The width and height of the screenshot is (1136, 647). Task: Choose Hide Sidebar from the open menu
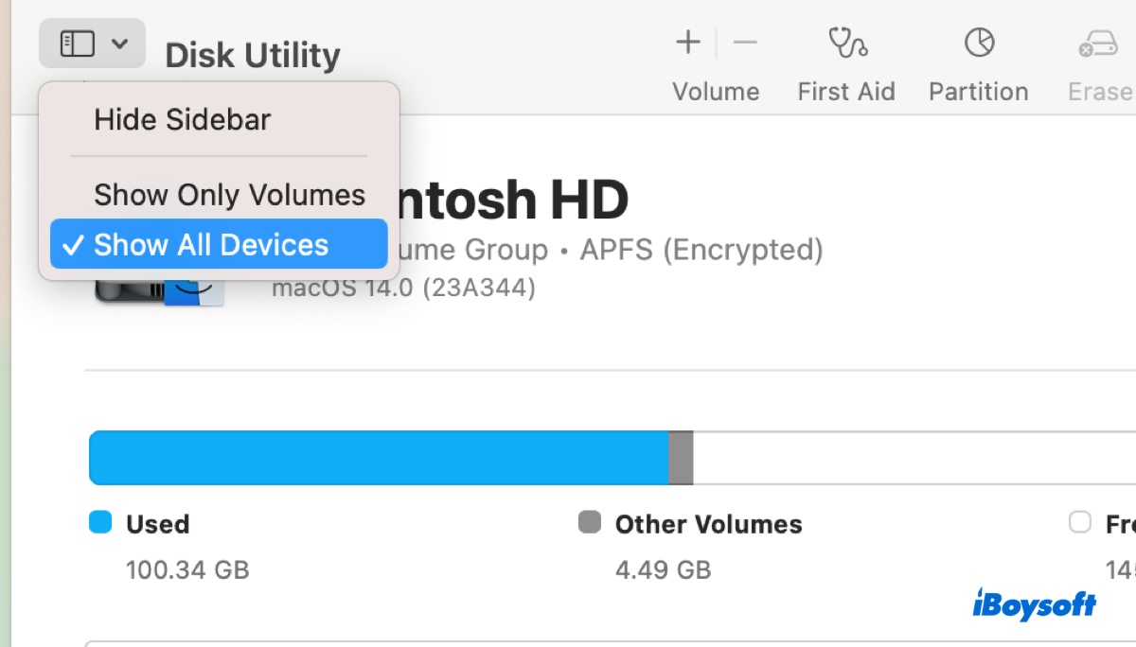tap(182, 119)
